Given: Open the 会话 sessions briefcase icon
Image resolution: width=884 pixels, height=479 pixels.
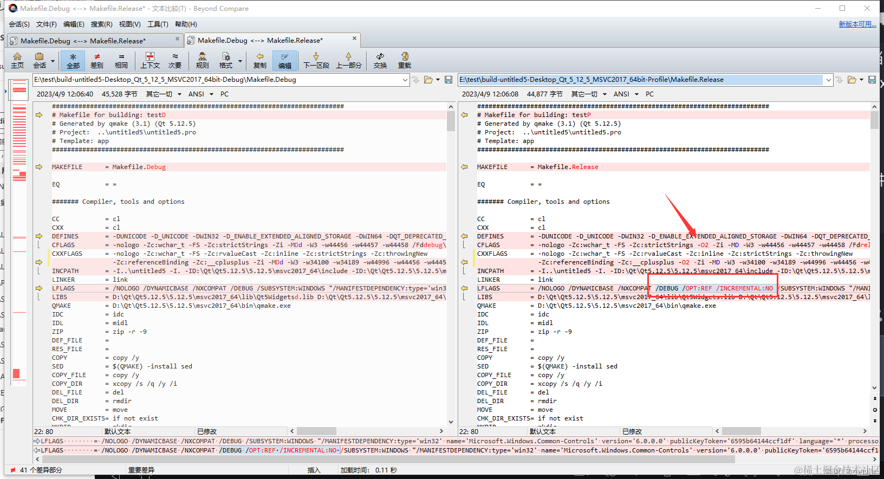Looking at the screenshot, I should click(x=39, y=60).
